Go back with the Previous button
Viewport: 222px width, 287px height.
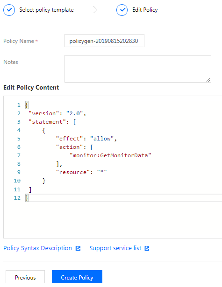click(x=25, y=277)
